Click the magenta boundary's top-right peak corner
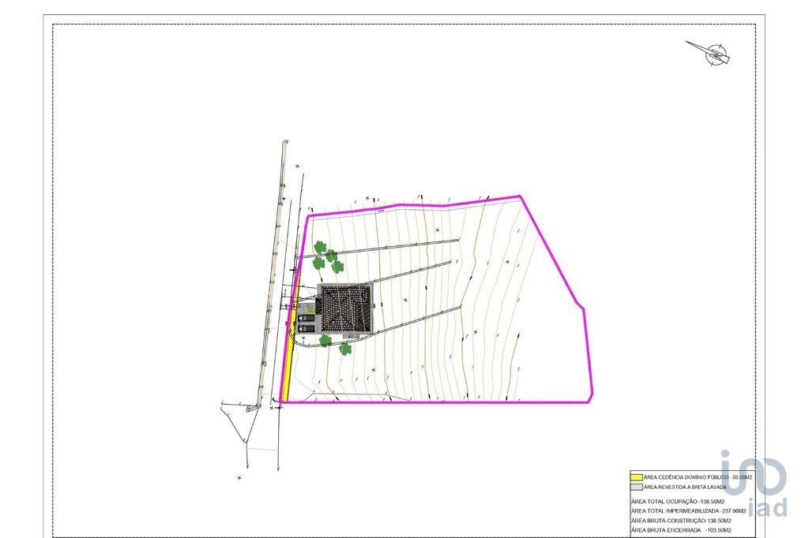 pos(520,196)
